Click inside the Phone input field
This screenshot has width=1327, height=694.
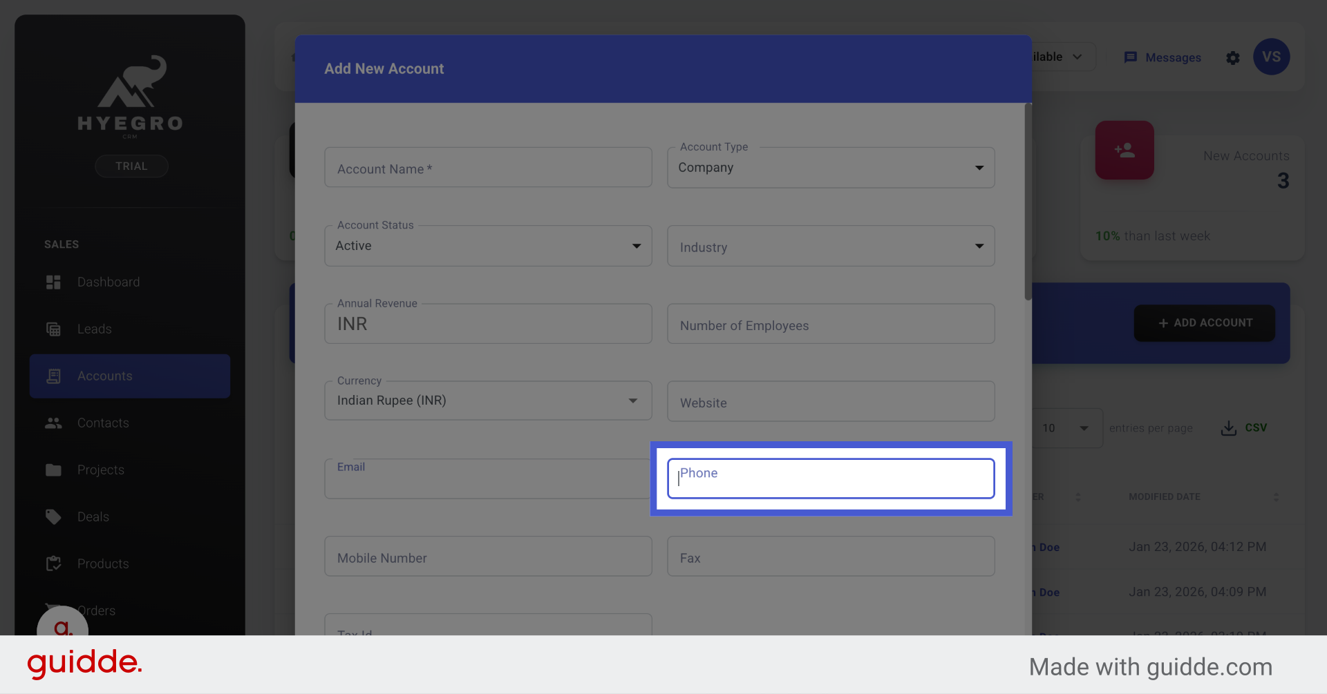(x=829, y=478)
